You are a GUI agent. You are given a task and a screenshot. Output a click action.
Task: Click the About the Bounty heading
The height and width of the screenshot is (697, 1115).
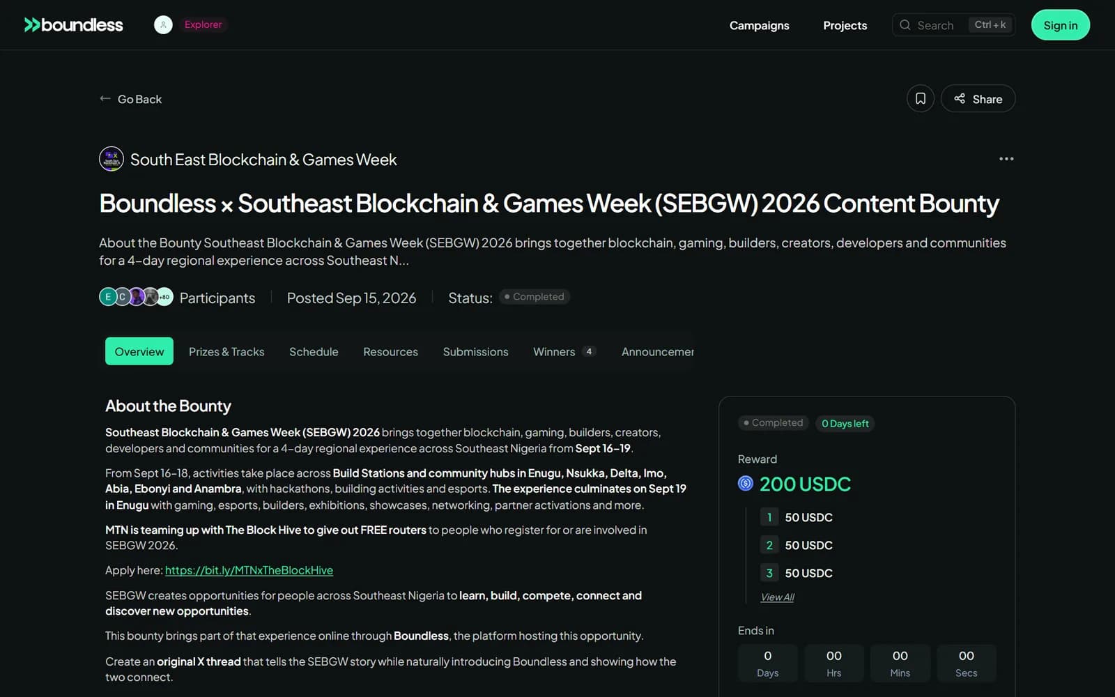(168, 406)
